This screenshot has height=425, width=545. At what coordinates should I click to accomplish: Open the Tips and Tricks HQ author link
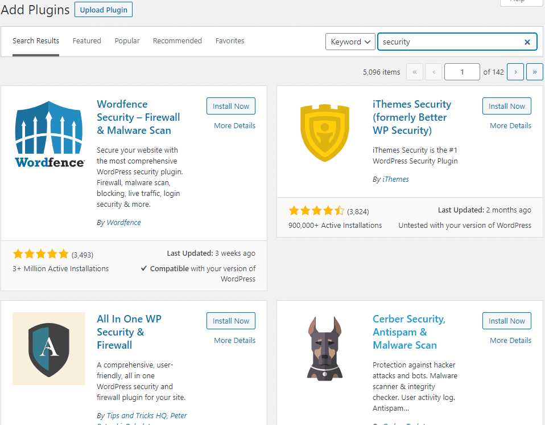coord(137,416)
